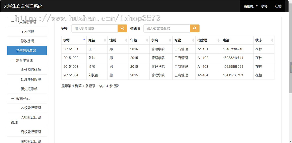Sort table by 宿舍号 column
The height and width of the screenshot is (143, 292).
tap(208, 40)
